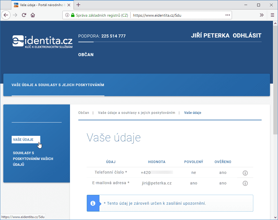
Task: Show more toolbar items chevron
Action: (262, 15)
